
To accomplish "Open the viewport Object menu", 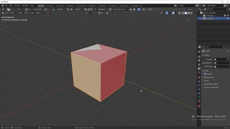I will [x=38, y=13].
